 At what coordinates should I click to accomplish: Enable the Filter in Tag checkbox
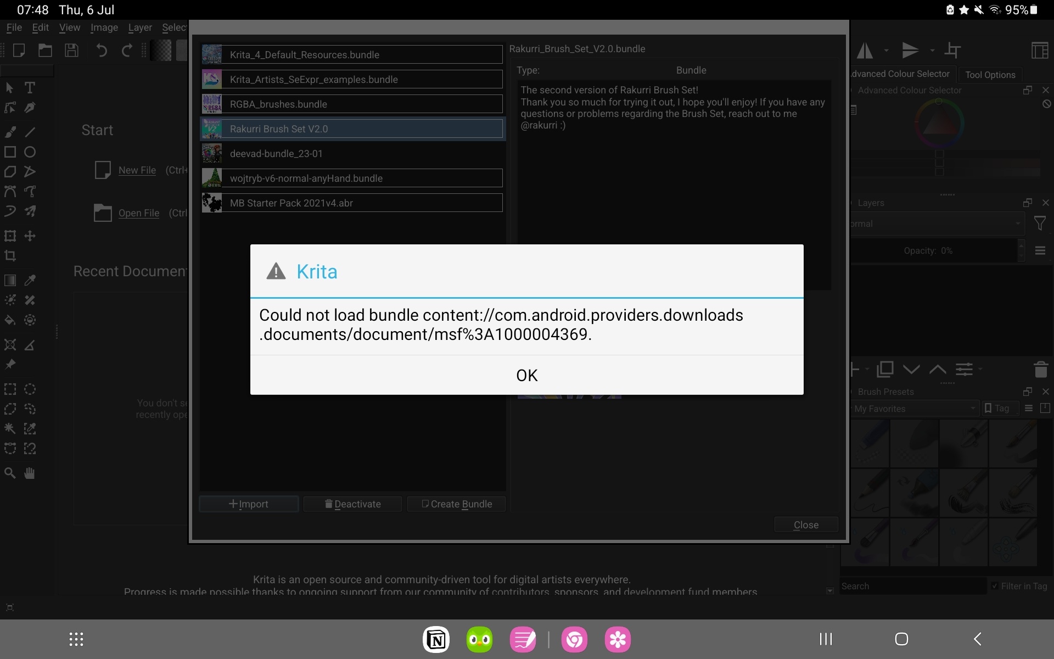point(995,586)
